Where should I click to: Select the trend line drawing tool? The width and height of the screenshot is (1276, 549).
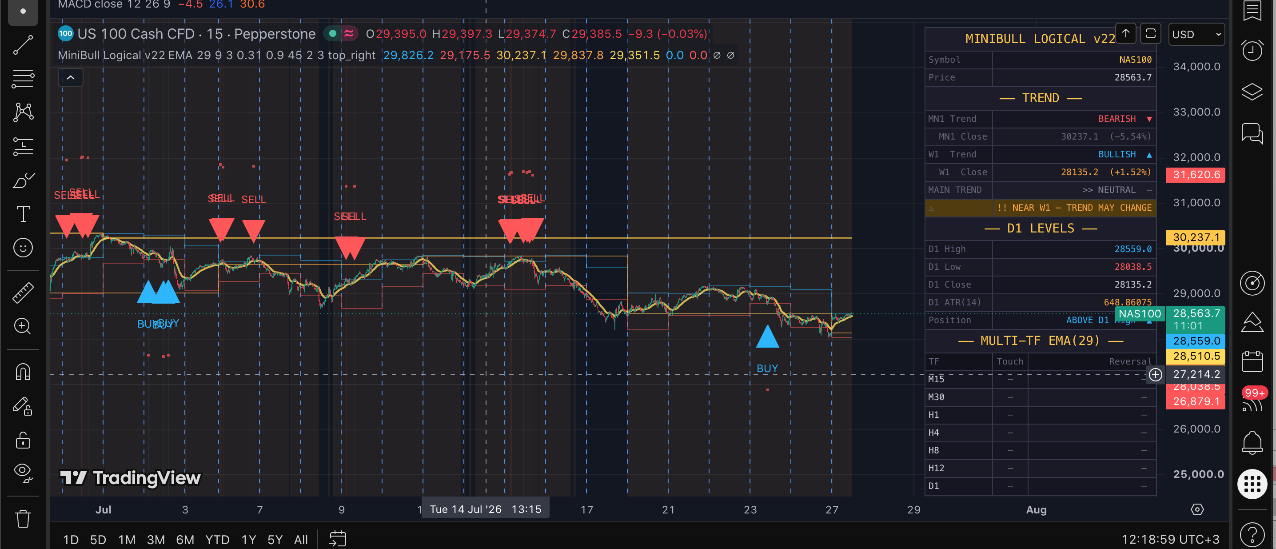tap(23, 45)
